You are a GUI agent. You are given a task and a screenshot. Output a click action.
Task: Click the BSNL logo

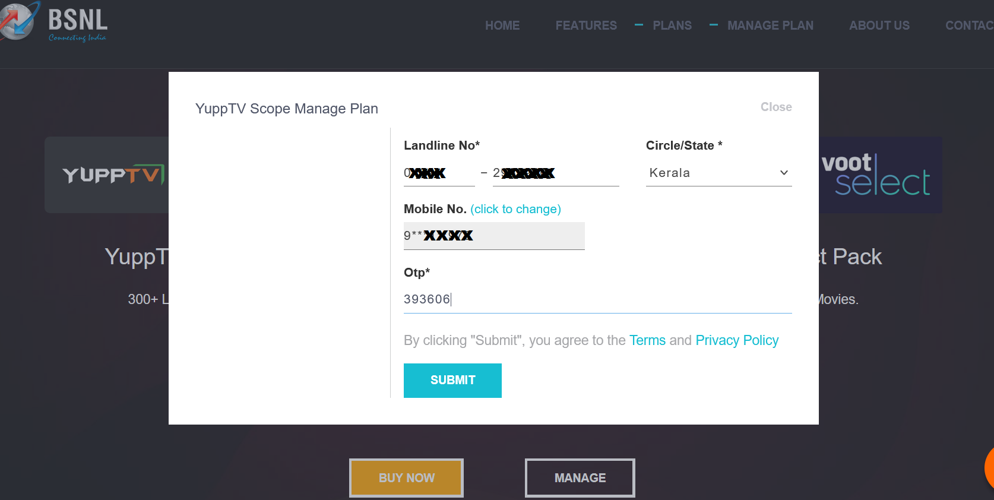[53, 23]
